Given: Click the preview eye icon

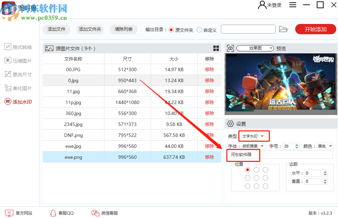Looking at the screenshot, I should (x=230, y=48).
